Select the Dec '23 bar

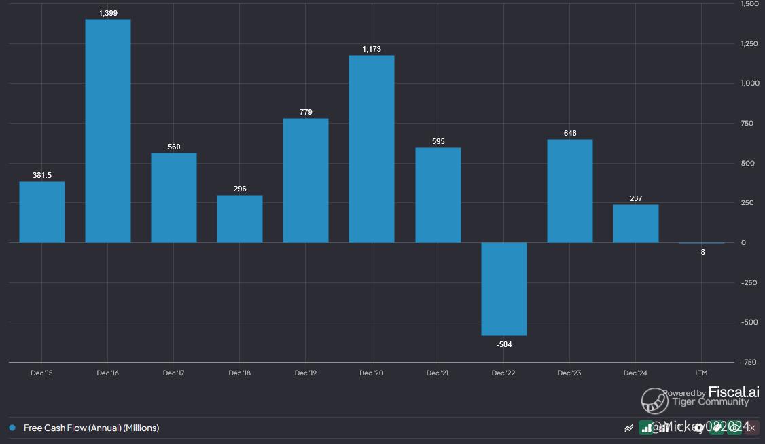pos(569,191)
